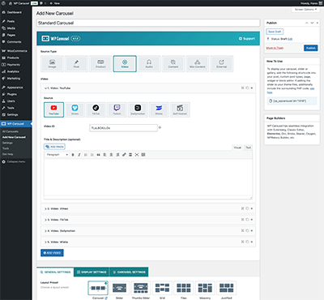Choose Wistia as video source
324x300 pixels.
point(159,109)
